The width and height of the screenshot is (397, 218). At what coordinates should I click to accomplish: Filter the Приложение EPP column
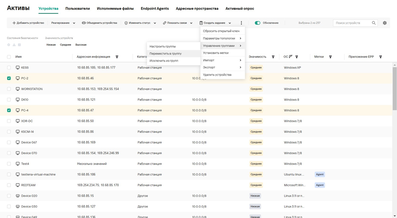click(380, 57)
